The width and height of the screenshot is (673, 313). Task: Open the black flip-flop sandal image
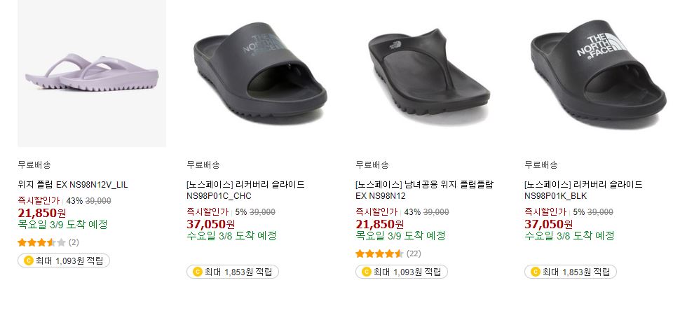pyautogui.click(x=429, y=74)
